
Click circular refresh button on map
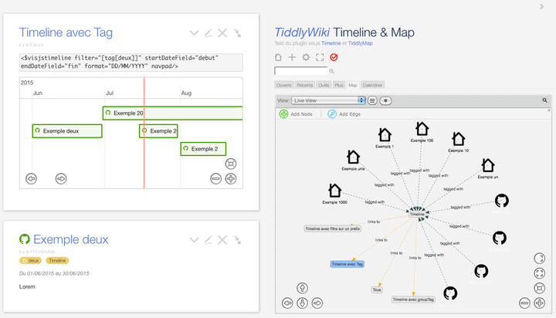coord(539,259)
